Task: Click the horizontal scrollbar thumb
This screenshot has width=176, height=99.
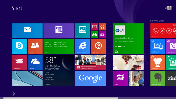Action: point(61,98)
